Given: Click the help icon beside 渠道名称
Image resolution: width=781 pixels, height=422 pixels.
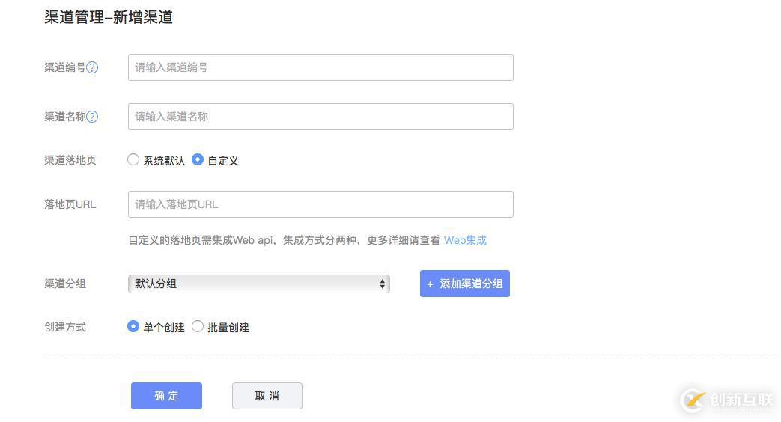Looking at the screenshot, I should pos(92,117).
